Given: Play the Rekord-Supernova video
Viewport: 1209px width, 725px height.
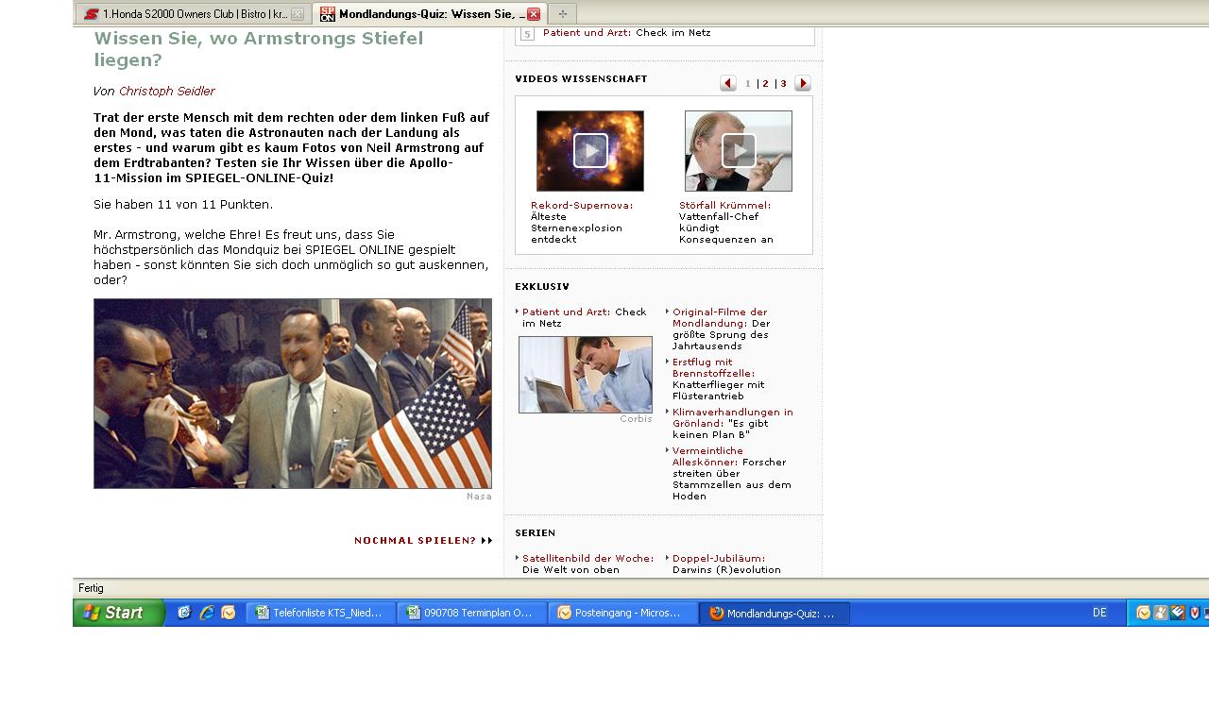Looking at the screenshot, I should click(590, 151).
